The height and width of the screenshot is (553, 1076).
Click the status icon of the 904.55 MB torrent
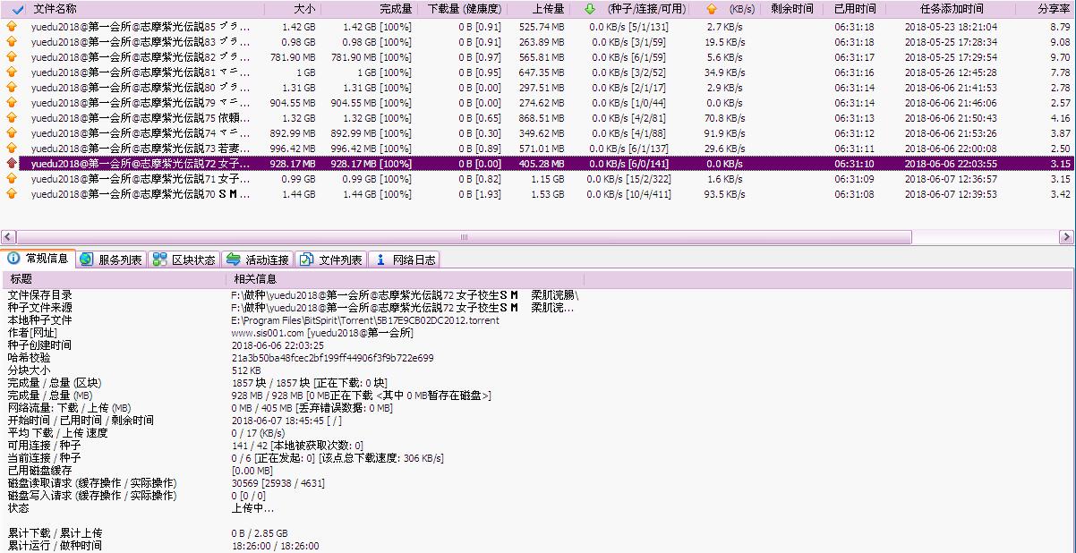(12, 103)
